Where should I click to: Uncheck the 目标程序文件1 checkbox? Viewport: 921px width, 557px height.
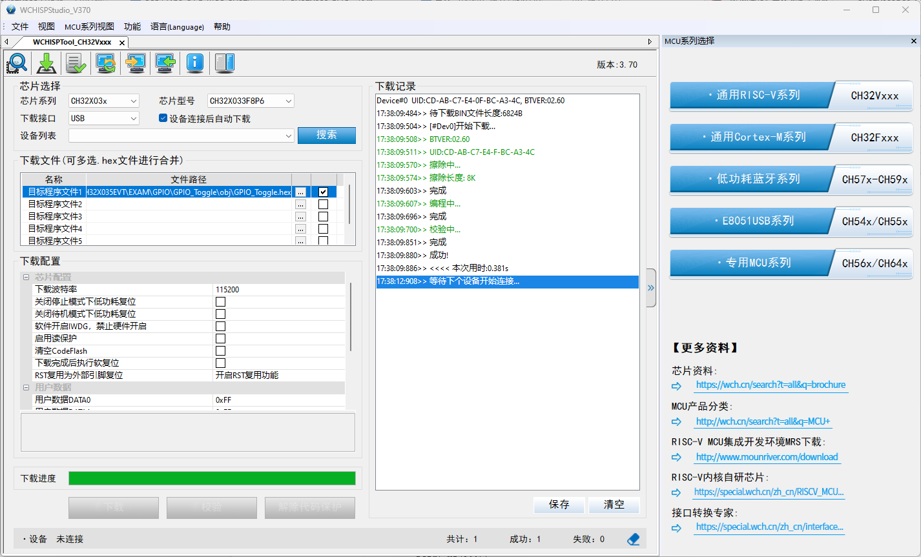click(324, 192)
